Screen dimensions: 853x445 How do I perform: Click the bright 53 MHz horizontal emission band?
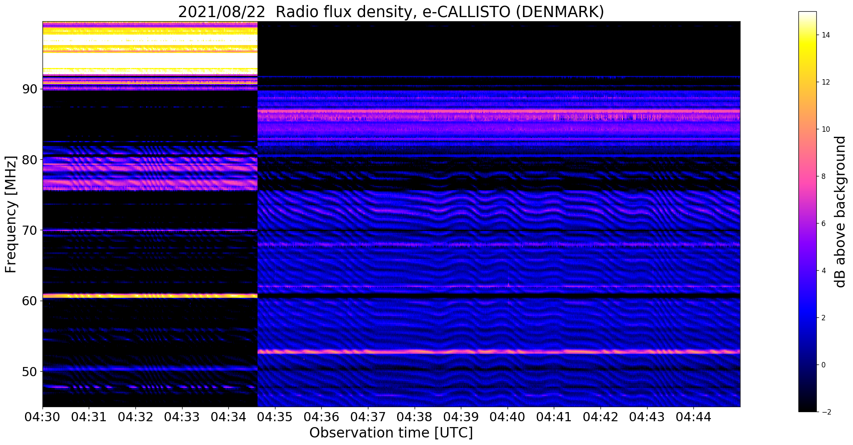(499, 352)
